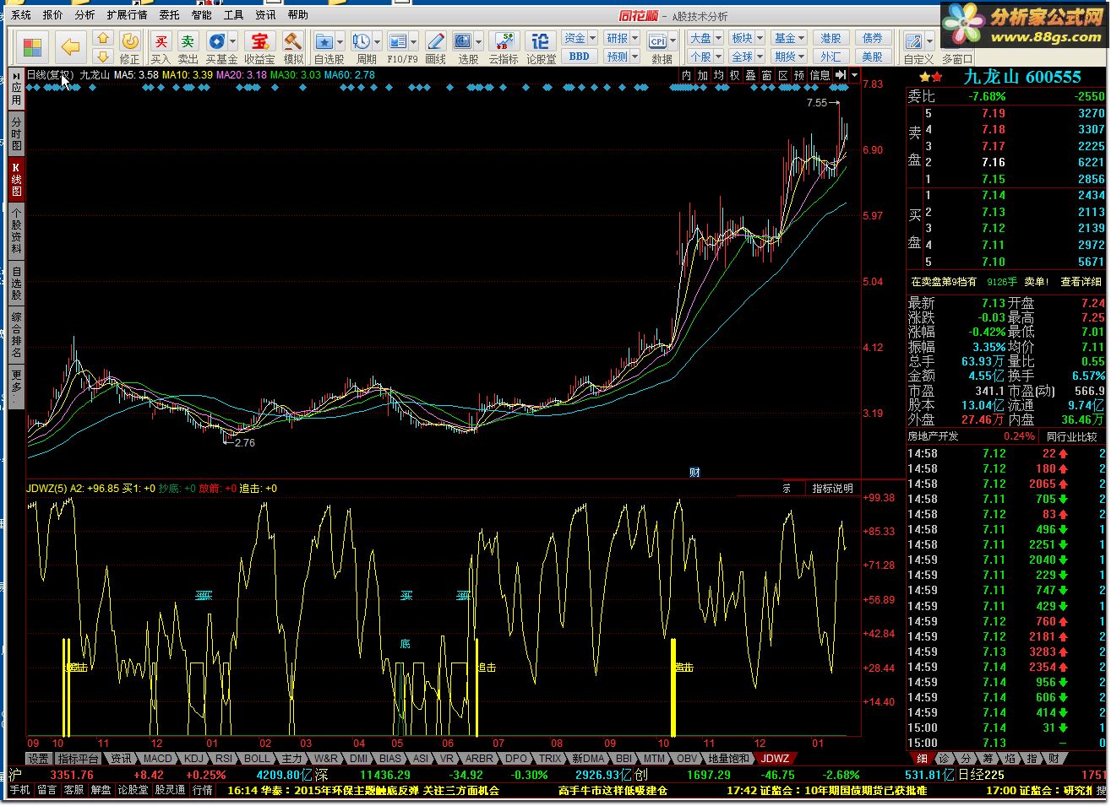Image resolution: width=1111 pixels, height=806 pixels.
Task: Switch to the BOLL indicator tab
Action: (x=257, y=759)
